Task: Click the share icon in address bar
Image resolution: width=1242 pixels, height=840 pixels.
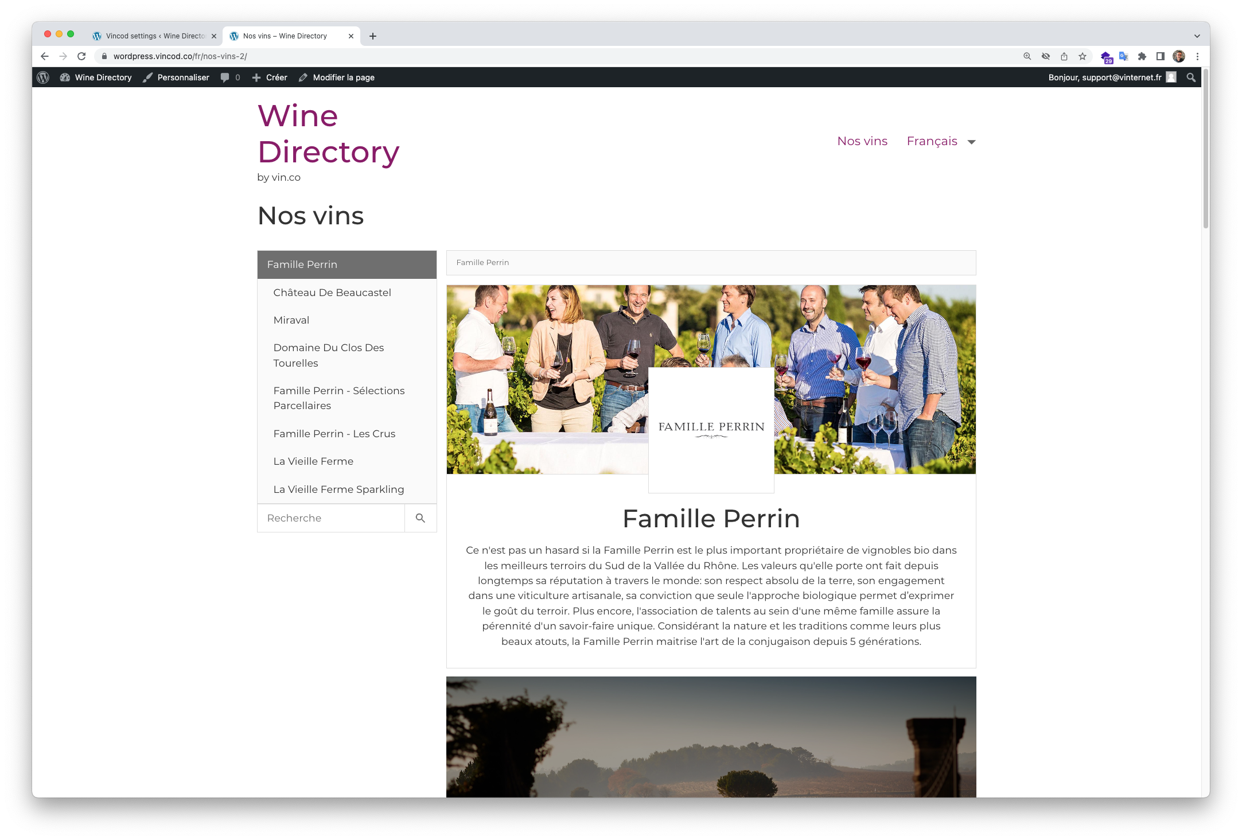Action: pos(1064,56)
